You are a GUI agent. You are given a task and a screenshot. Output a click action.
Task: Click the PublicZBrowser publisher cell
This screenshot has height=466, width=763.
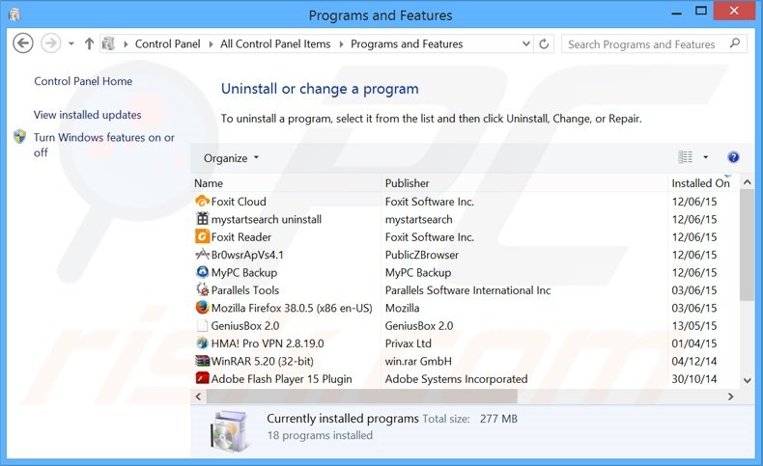pyautogui.click(x=421, y=255)
